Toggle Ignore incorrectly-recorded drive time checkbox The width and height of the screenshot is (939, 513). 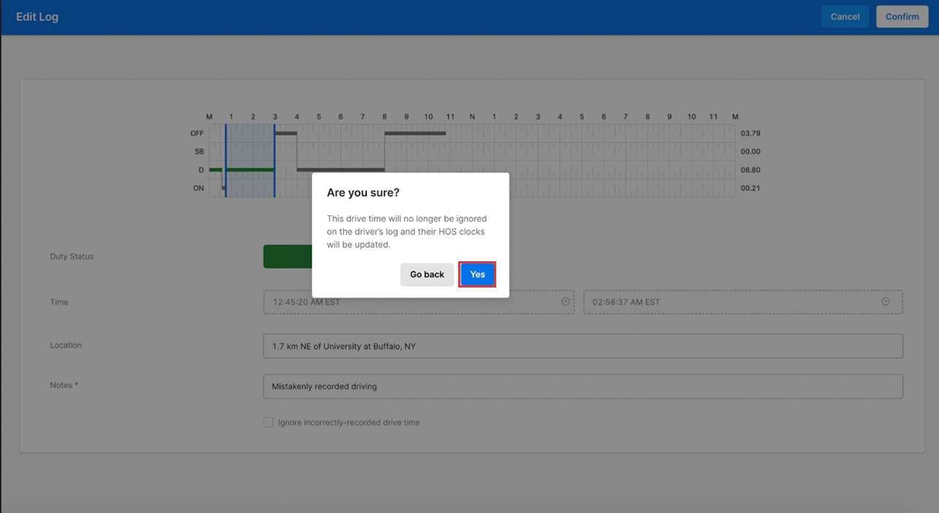[268, 423]
